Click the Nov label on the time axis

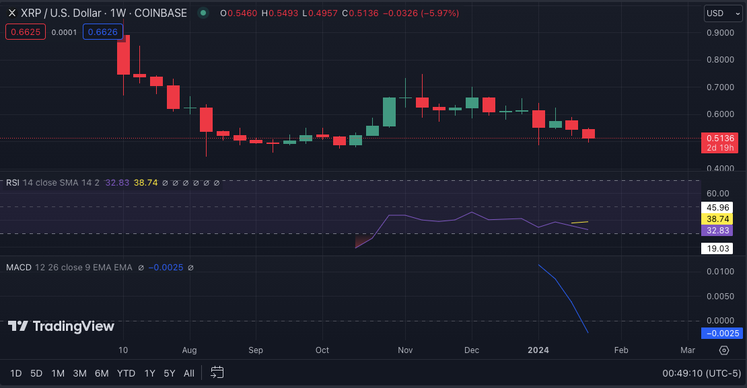click(405, 350)
